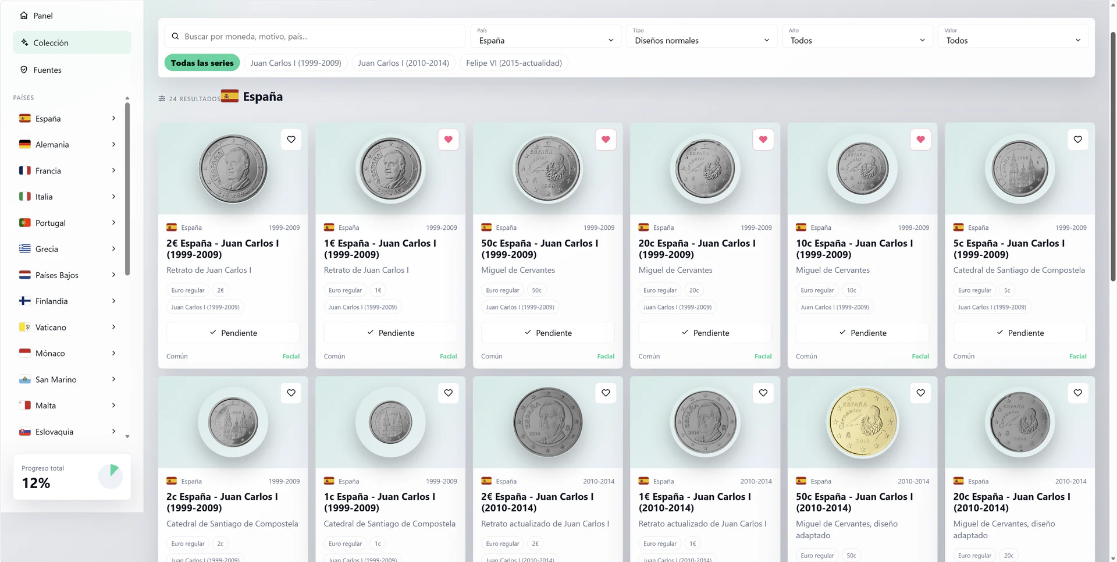Click the Finlandia flag icon
The height and width of the screenshot is (562, 1117).
pyautogui.click(x=25, y=301)
